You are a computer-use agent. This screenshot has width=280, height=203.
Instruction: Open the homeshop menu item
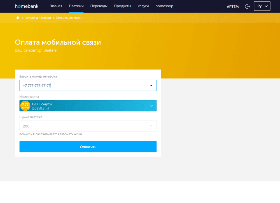164,6
